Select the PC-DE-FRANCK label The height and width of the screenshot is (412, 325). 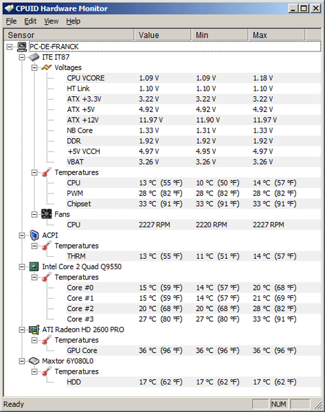coord(54,47)
